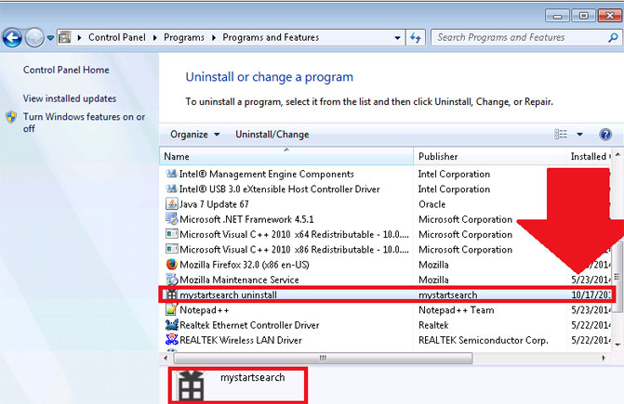The height and width of the screenshot is (404, 624).
Task: Click the Help question mark icon
Action: coord(605,135)
